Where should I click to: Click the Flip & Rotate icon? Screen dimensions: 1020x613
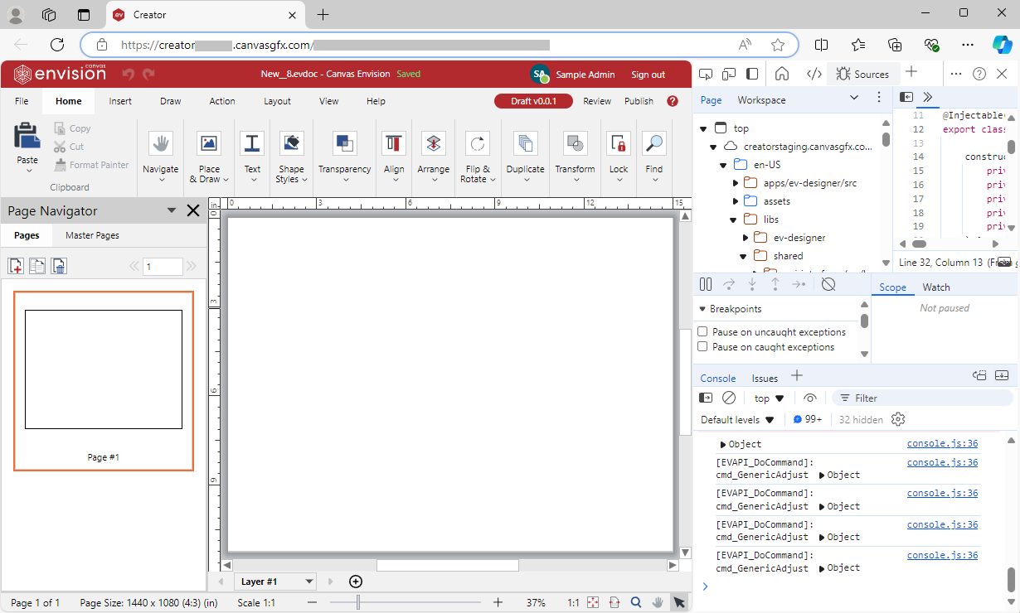coord(477,144)
